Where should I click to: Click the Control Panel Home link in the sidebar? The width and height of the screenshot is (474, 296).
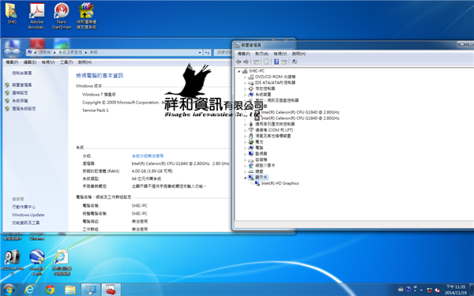[x=22, y=73]
